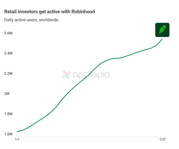Select the 1.8M y-axis label
179x149 pixels.
click(x=8, y=114)
